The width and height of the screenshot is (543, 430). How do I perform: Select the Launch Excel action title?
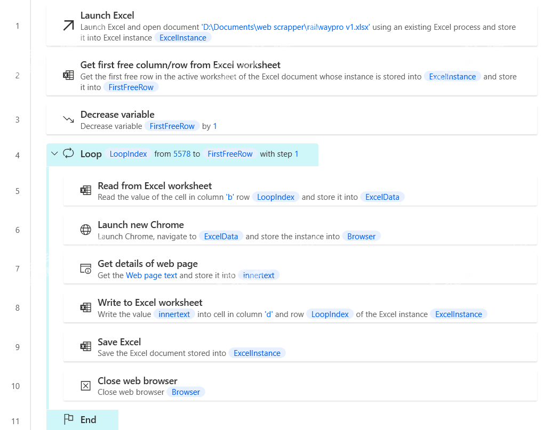[x=107, y=15]
